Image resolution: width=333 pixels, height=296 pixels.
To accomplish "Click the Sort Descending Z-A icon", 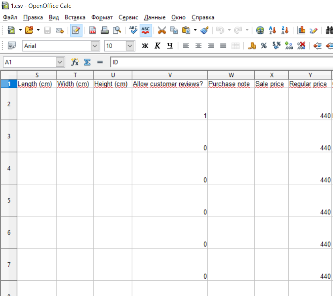I will pos(285,30).
